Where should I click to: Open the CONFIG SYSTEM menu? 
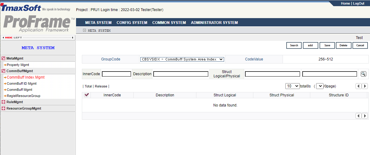pyautogui.click(x=132, y=22)
